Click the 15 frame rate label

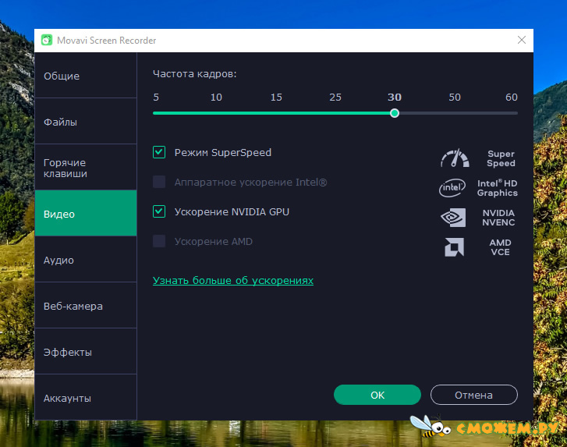[276, 97]
